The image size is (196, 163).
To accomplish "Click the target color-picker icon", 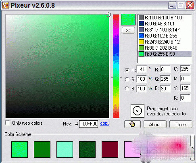I will [138, 111].
